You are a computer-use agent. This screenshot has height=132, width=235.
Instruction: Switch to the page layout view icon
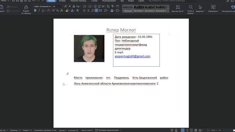point(182,130)
